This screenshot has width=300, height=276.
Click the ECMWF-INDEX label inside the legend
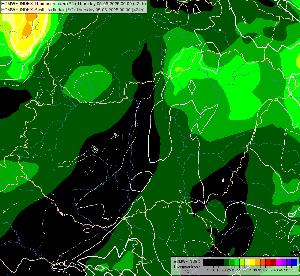(187, 262)
